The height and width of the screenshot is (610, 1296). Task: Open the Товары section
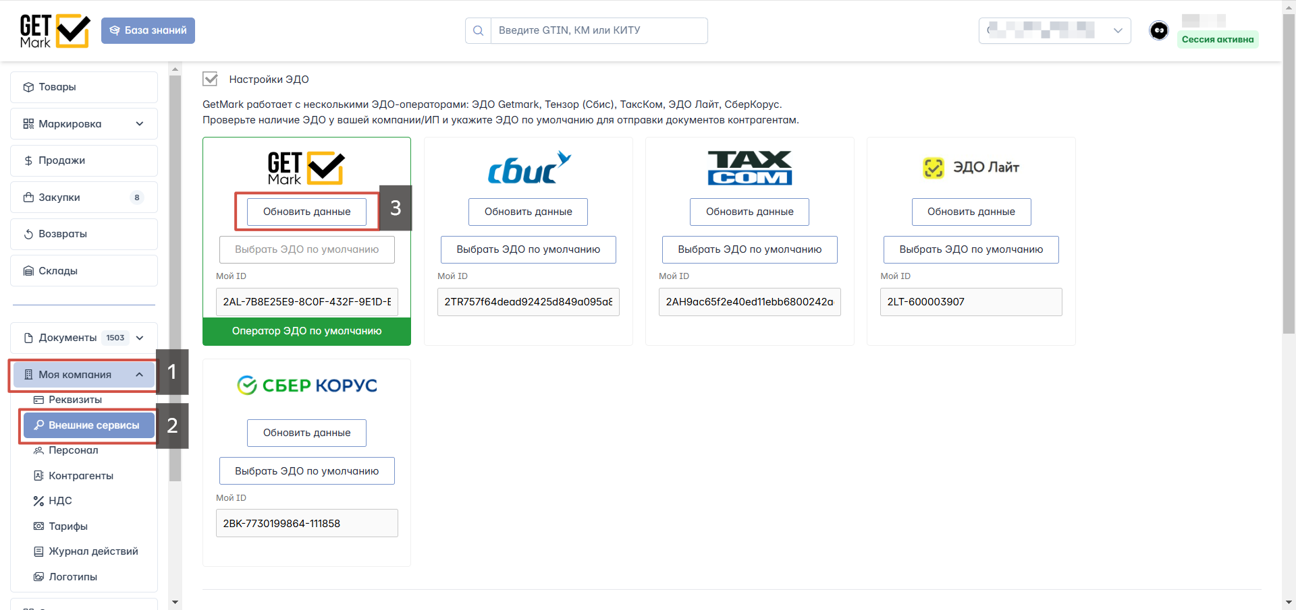pyautogui.click(x=84, y=87)
